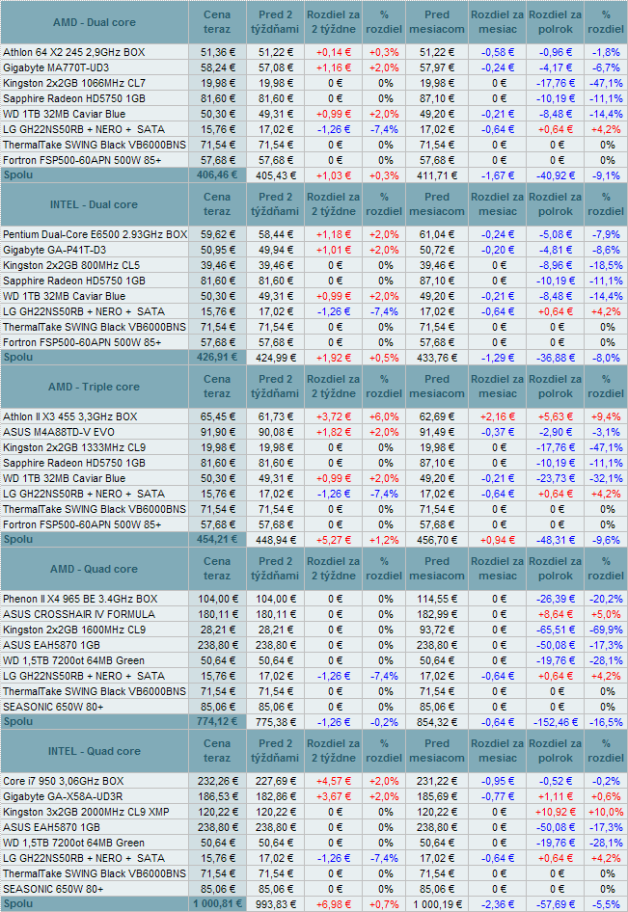Viewport: 628px width, 912px height.
Task: Click on "Kingston 2x2GB 1600MHz CL9"
Action: pos(74,630)
